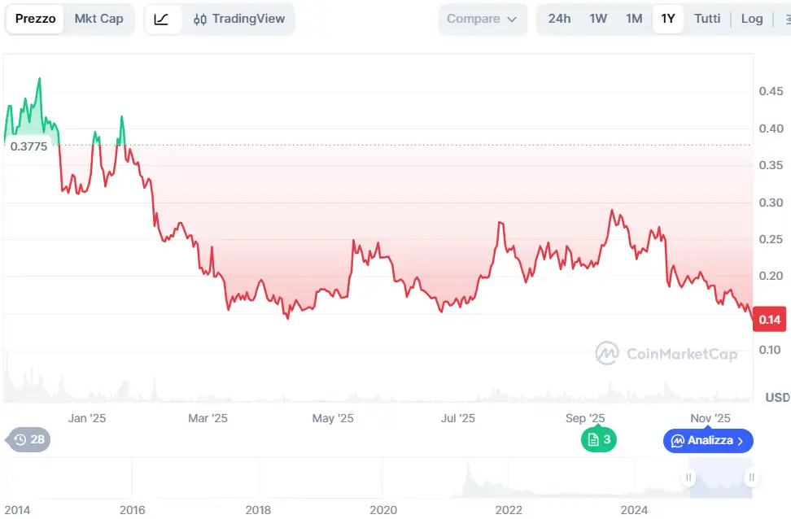This screenshot has width=791, height=519.
Task: Select the line chart icon
Action: tap(161, 19)
